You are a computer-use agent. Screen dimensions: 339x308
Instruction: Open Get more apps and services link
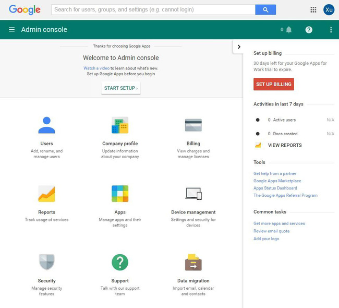pyautogui.click(x=279, y=223)
